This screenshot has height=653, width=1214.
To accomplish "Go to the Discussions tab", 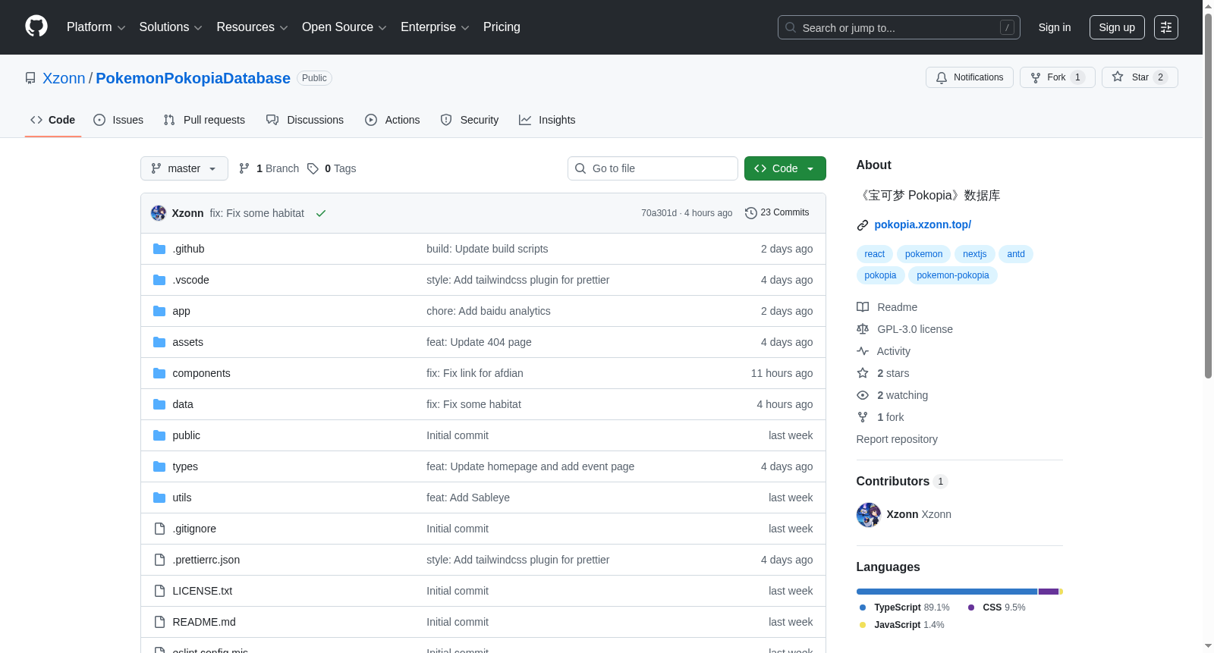I will pyautogui.click(x=305, y=120).
